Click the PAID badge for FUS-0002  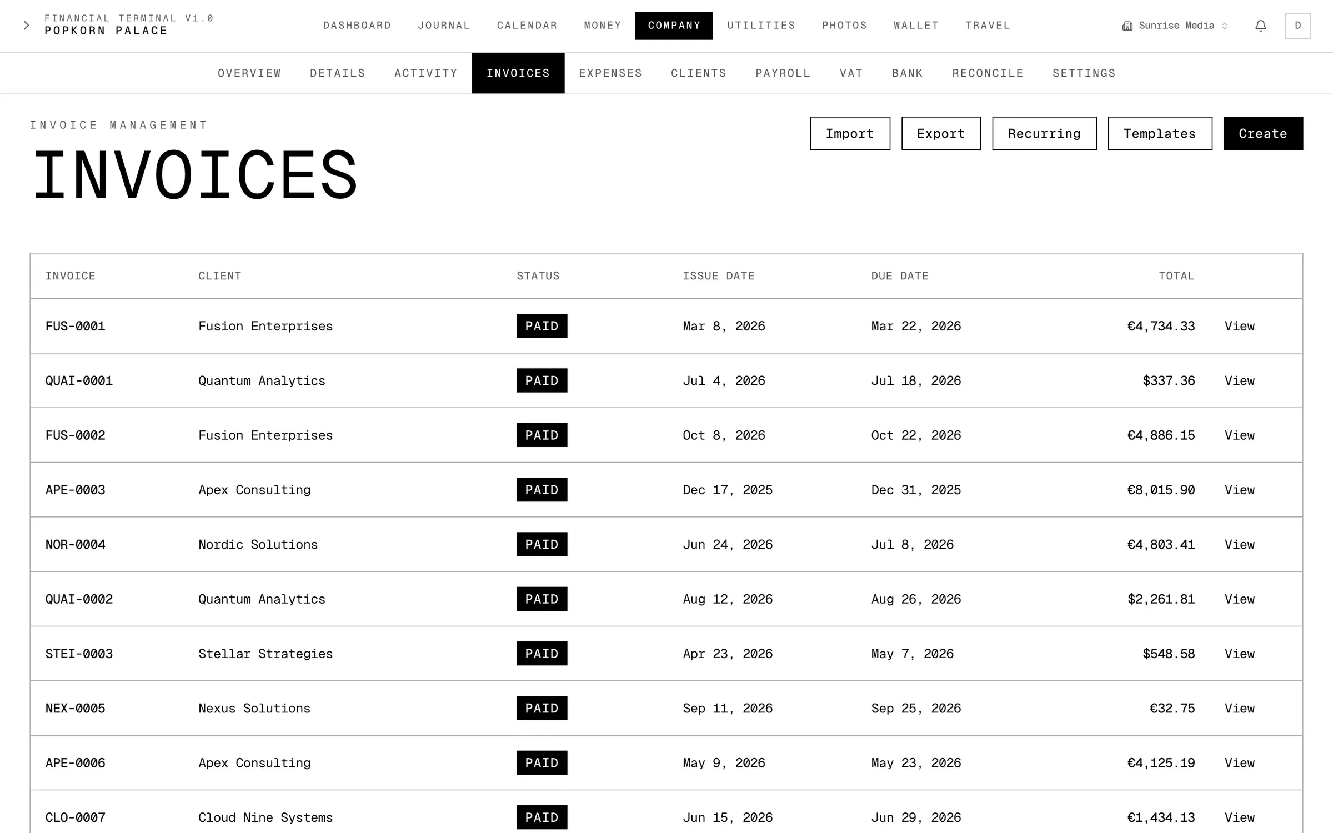coord(542,435)
